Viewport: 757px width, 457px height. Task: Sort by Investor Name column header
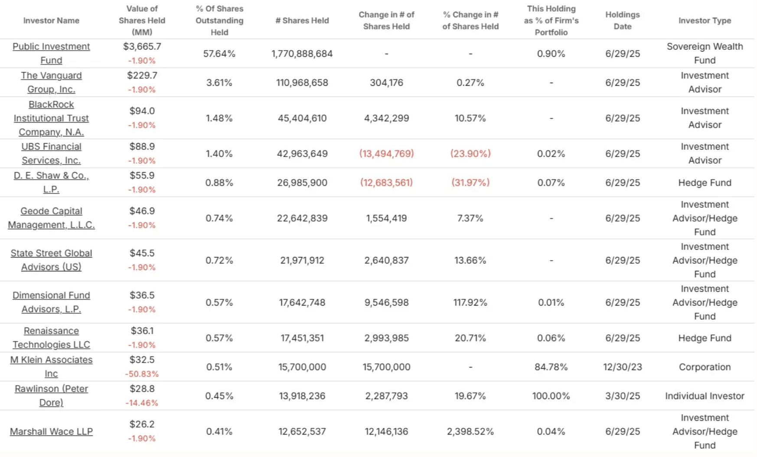(x=51, y=20)
